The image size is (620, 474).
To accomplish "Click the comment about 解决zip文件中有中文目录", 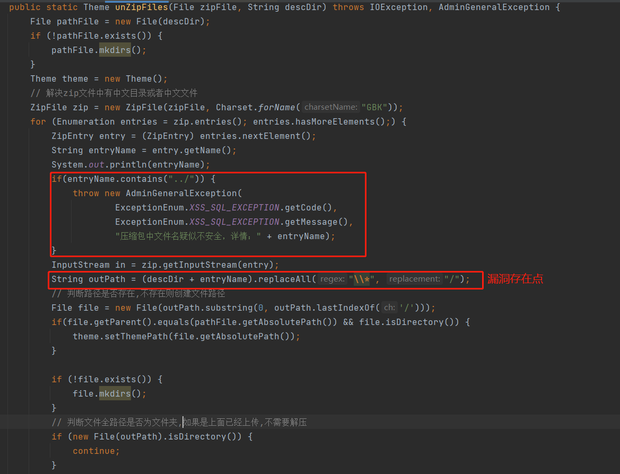I will (x=114, y=93).
